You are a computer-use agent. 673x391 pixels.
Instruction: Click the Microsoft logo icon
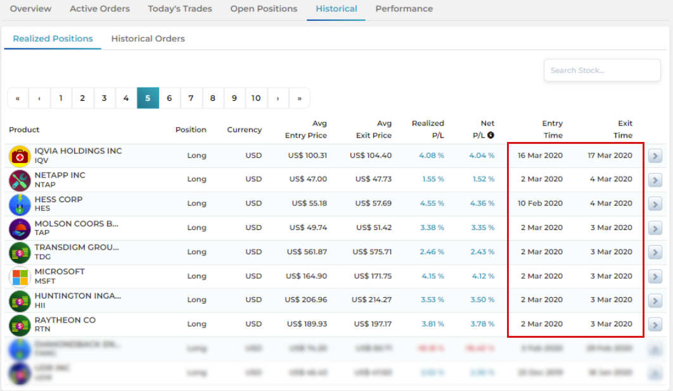coord(20,277)
